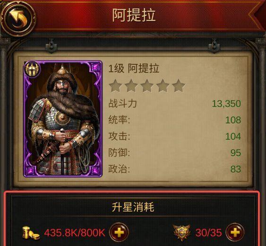Click the third star in the row
Viewport: 266px width, 246px height.
coord(147,86)
